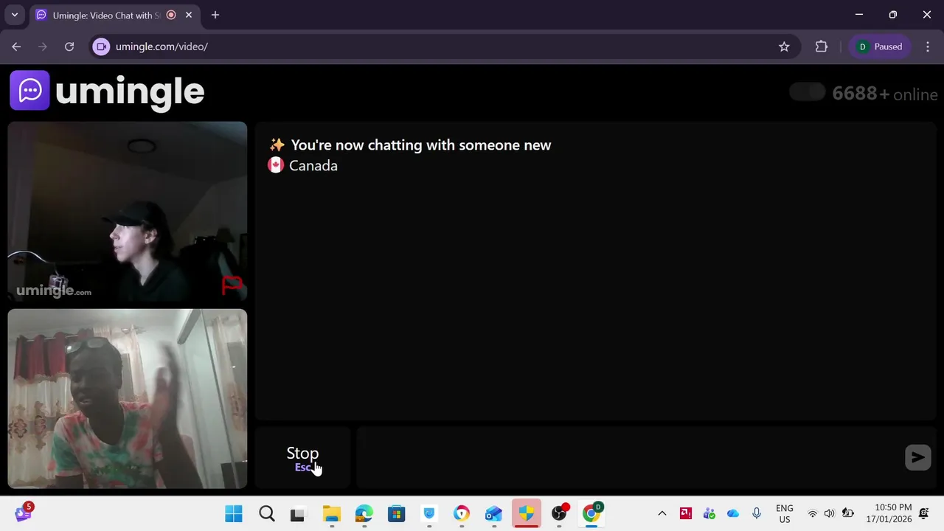
Task: Switch the ENG US input language
Action: [x=785, y=514]
